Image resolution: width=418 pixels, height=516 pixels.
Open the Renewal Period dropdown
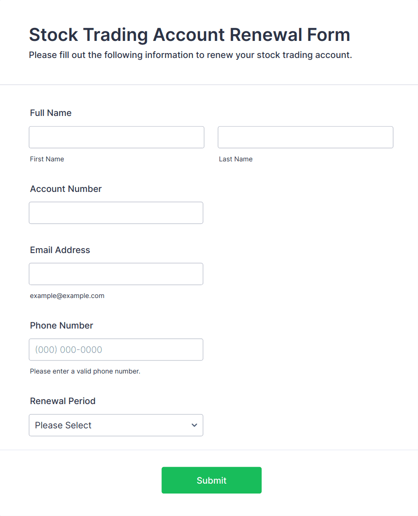pyautogui.click(x=116, y=425)
